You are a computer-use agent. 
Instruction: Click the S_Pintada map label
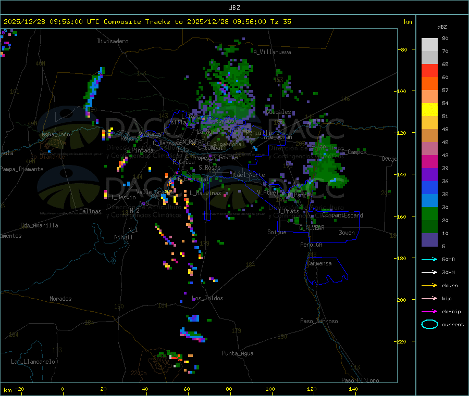point(139,150)
